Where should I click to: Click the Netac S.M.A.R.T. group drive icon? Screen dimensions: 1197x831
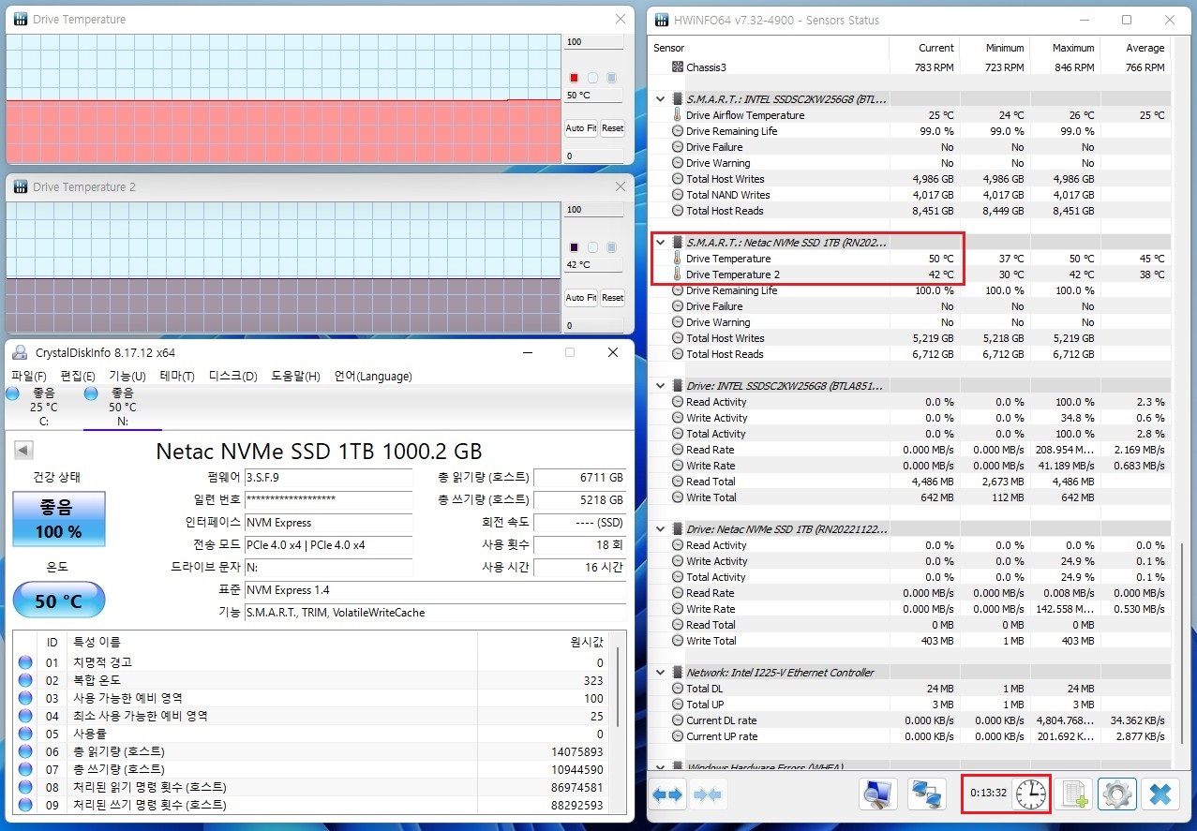click(x=678, y=243)
